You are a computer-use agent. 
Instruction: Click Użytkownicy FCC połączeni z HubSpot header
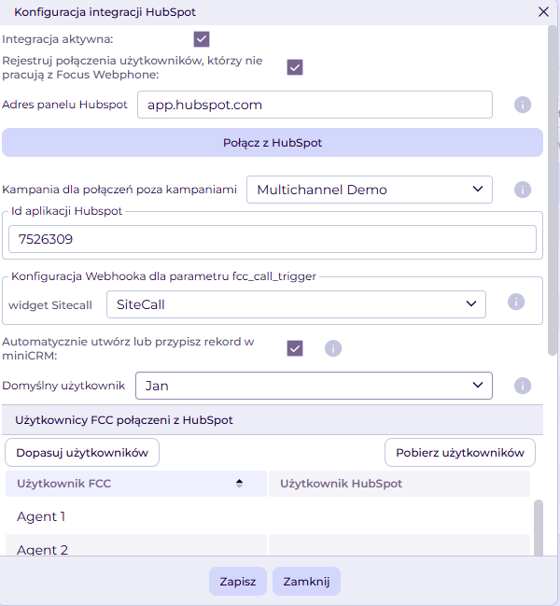click(273, 420)
